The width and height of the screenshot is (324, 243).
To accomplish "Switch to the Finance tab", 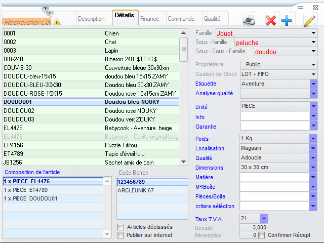I will click(x=149, y=19).
